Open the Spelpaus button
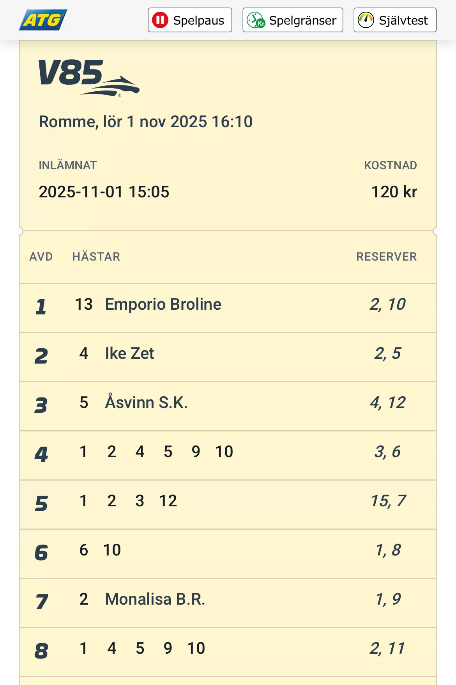Screen dimensions: 456x685 click(x=190, y=20)
